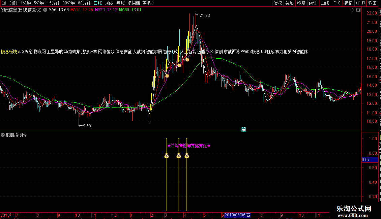The width and height of the screenshot is (381, 219).
Task: Switch to 月线 monthly chart
Action: pos(120,3)
